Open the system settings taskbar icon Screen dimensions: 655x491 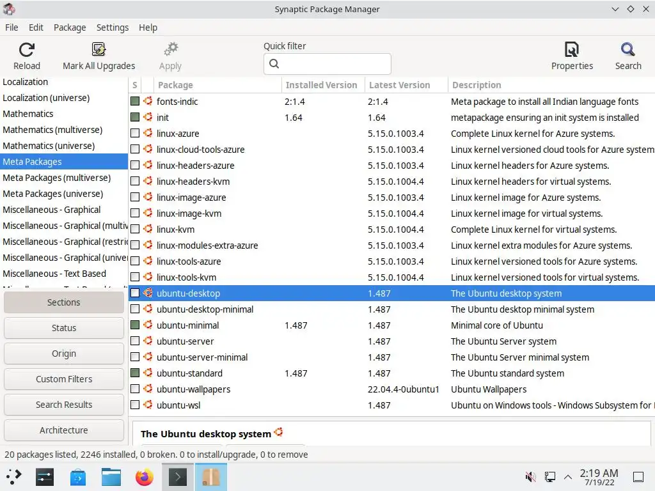(x=45, y=477)
